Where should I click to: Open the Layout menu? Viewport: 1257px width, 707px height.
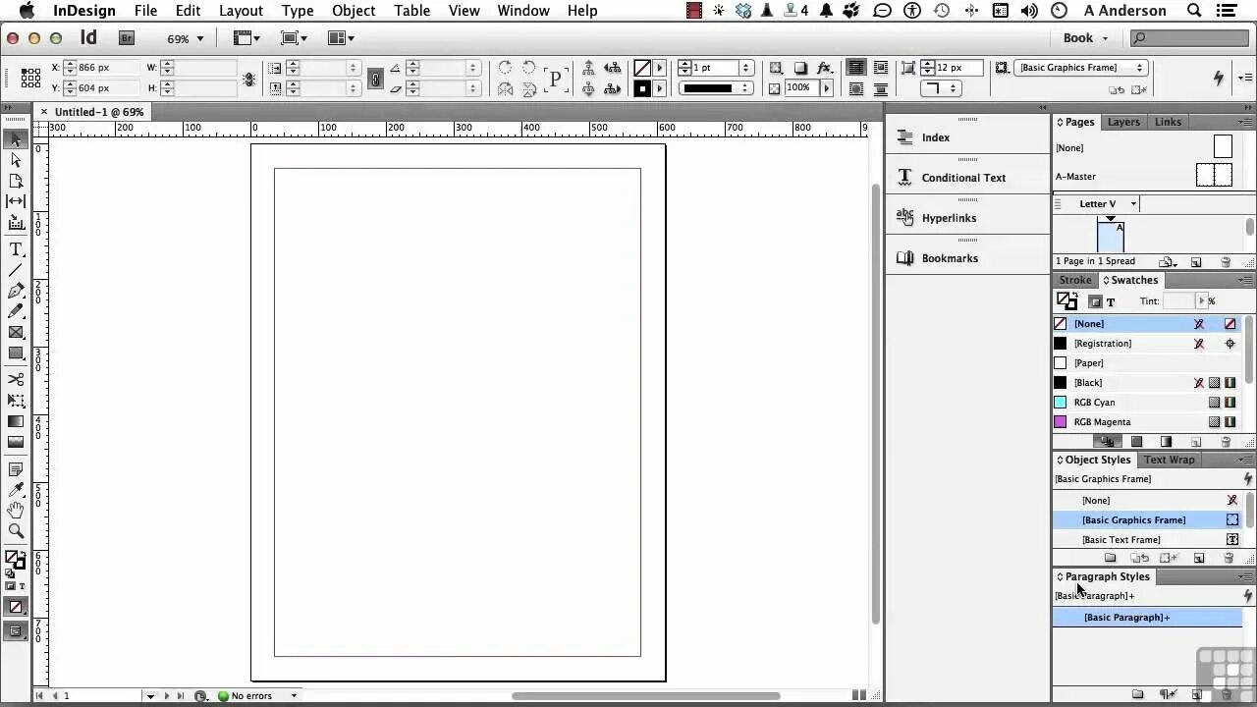(241, 11)
